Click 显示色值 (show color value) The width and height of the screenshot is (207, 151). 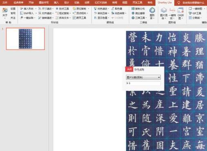tap(101, 18)
